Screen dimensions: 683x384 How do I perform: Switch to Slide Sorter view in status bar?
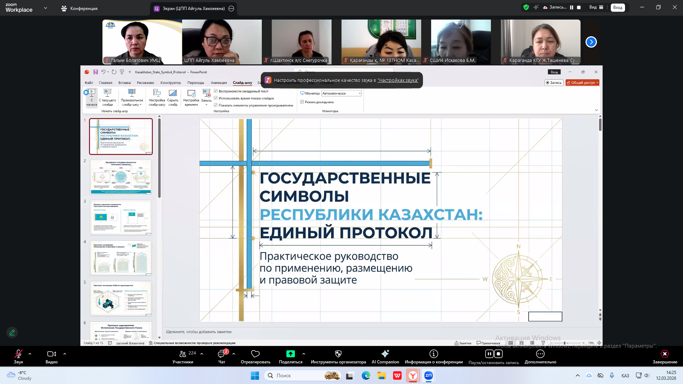tap(521, 343)
